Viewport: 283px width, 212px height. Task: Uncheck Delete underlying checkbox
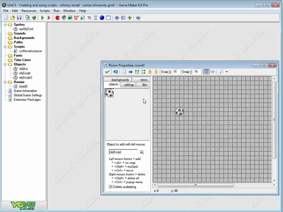coord(111,187)
